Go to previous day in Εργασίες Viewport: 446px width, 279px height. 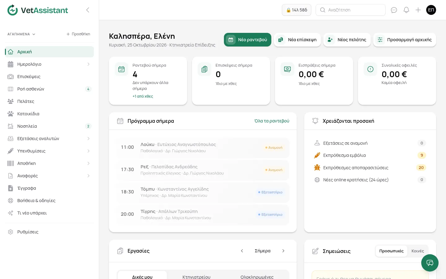(x=242, y=251)
